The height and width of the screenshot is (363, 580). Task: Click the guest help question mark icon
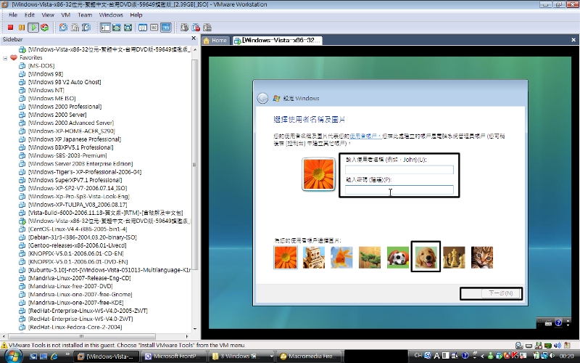pyautogui.click(x=558, y=323)
